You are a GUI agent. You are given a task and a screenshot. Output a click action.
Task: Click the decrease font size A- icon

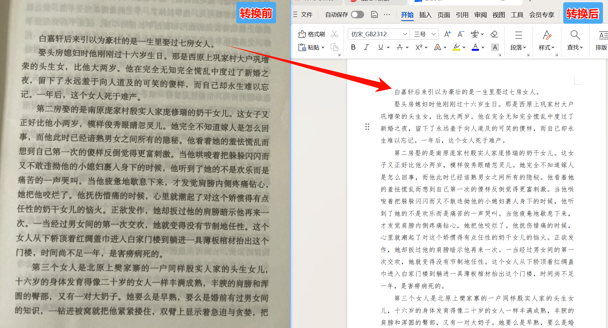[x=460, y=34]
